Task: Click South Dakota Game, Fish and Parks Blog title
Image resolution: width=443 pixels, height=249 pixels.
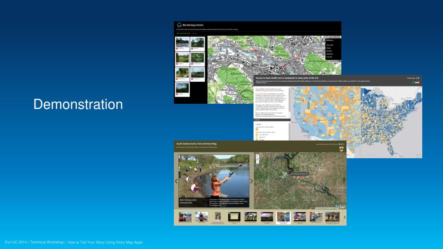Action: [x=196, y=144]
